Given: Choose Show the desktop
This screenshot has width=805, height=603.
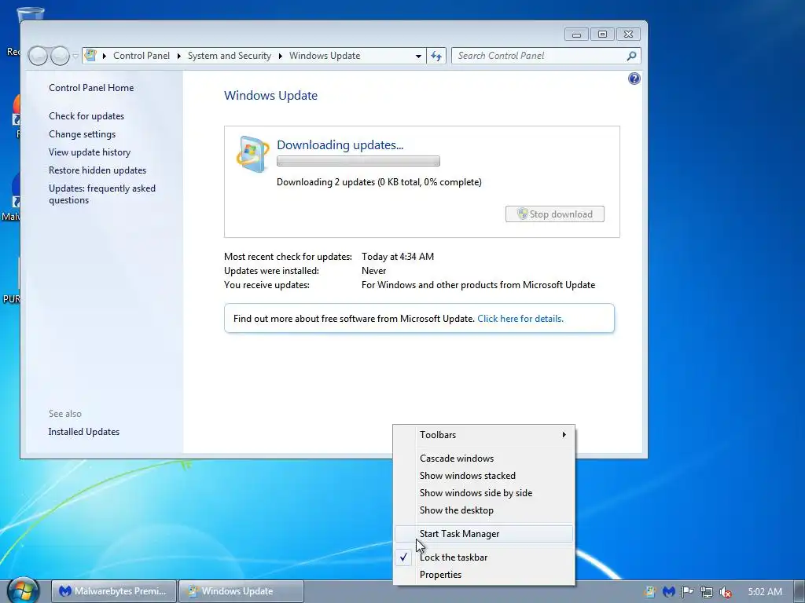Looking at the screenshot, I should pyautogui.click(x=483, y=510).
